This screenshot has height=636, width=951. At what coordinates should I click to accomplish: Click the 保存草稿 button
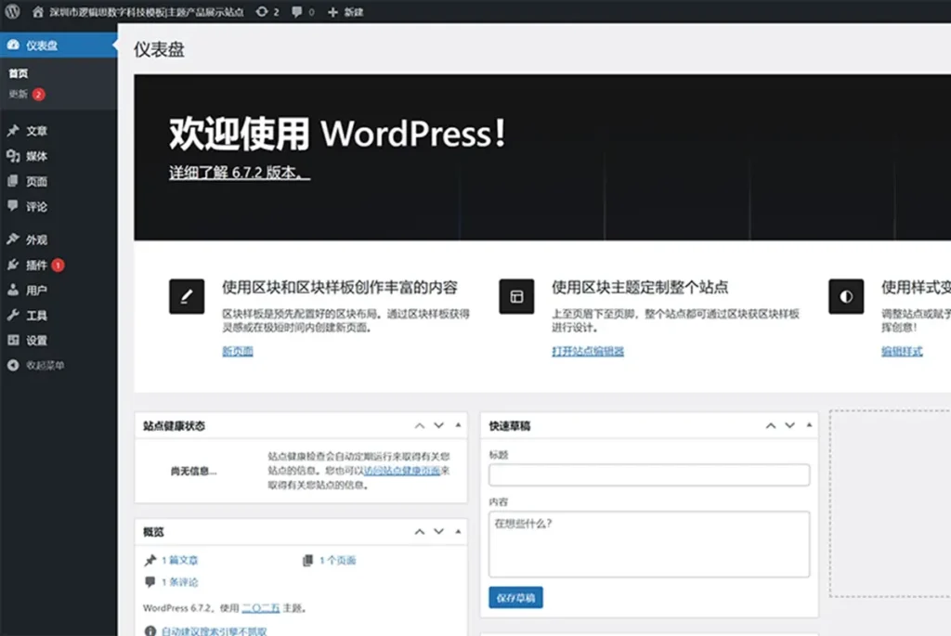[515, 598]
